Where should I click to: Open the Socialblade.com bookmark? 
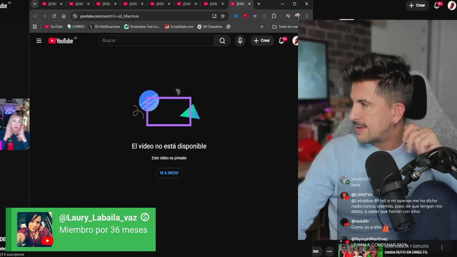pyautogui.click(x=179, y=27)
